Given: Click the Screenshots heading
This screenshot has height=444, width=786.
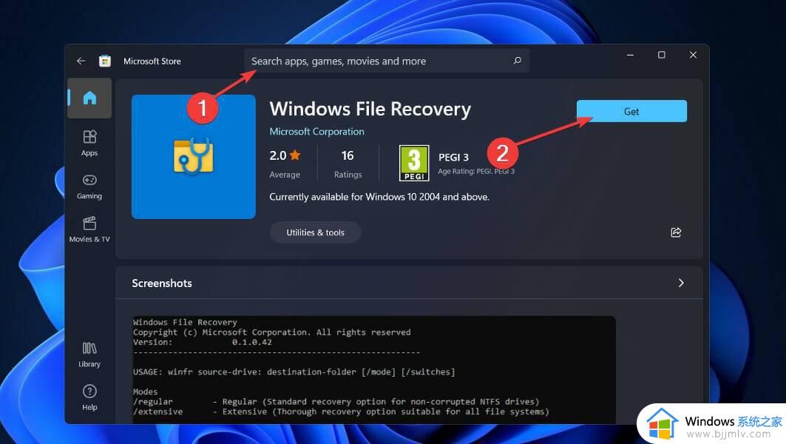Looking at the screenshot, I should pos(162,283).
